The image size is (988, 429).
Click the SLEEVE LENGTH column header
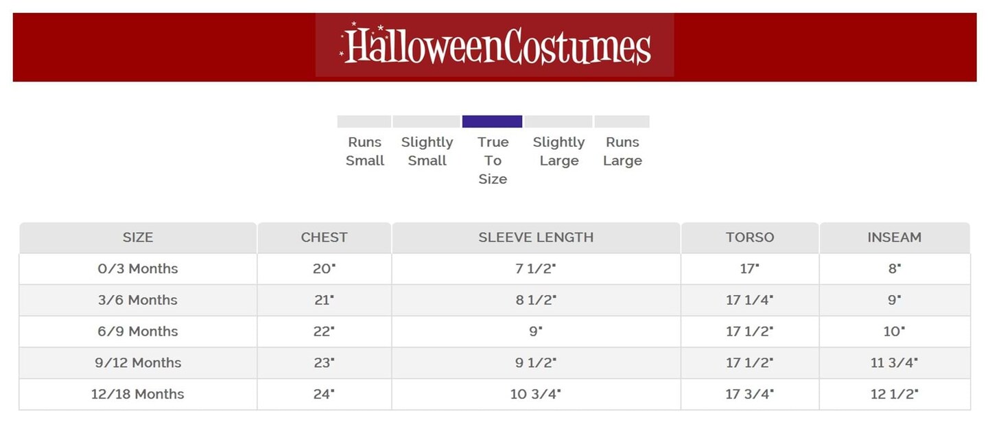(536, 237)
